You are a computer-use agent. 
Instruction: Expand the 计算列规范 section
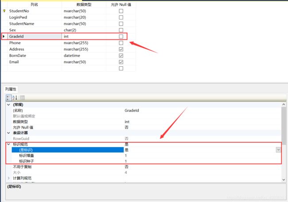coord(8,178)
